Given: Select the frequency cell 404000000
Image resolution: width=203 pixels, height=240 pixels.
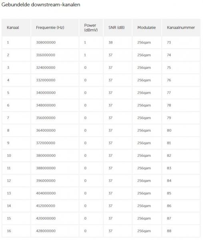Looking at the screenshot, I should click(x=46, y=193).
